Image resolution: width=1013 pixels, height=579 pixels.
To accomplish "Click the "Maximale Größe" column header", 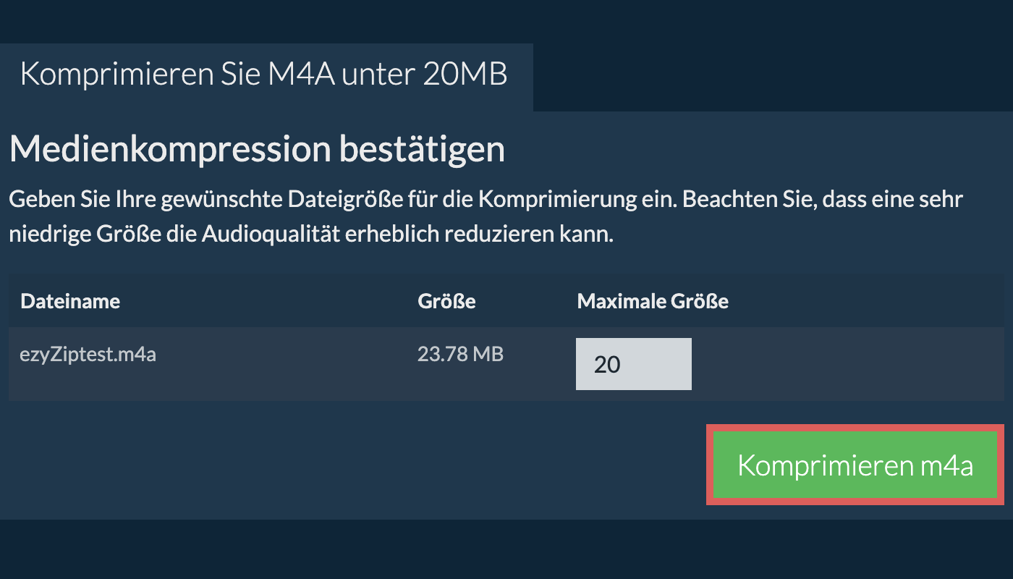I will pos(652,301).
